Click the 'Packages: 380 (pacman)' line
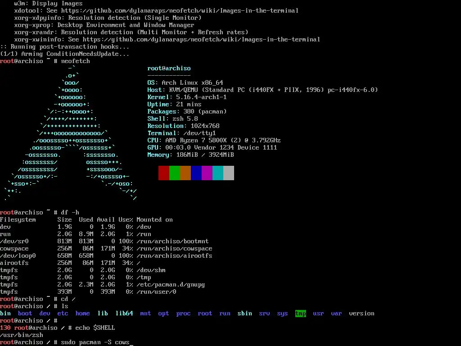This screenshot has width=461, height=346. coord(187,112)
